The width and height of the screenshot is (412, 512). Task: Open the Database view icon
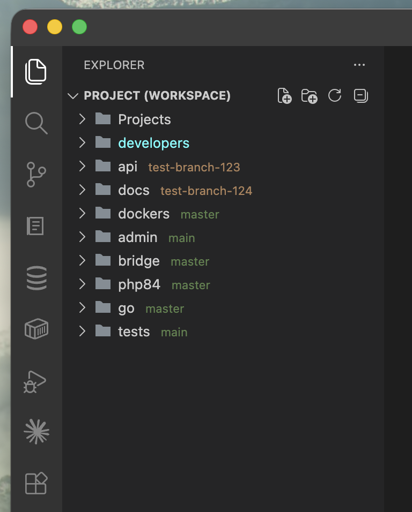click(x=36, y=278)
